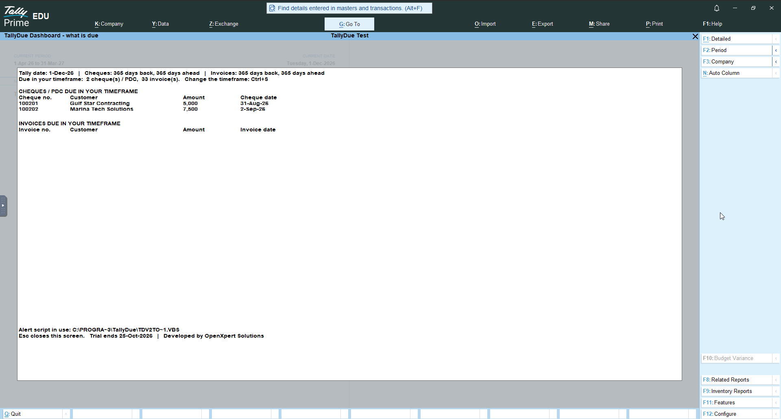Open the K: Company menu

pos(109,24)
